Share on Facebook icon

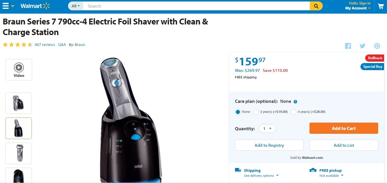(348, 46)
